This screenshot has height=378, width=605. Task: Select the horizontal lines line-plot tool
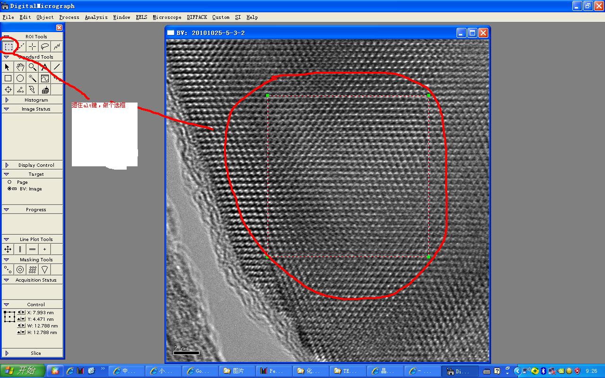[x=32, y=249]
